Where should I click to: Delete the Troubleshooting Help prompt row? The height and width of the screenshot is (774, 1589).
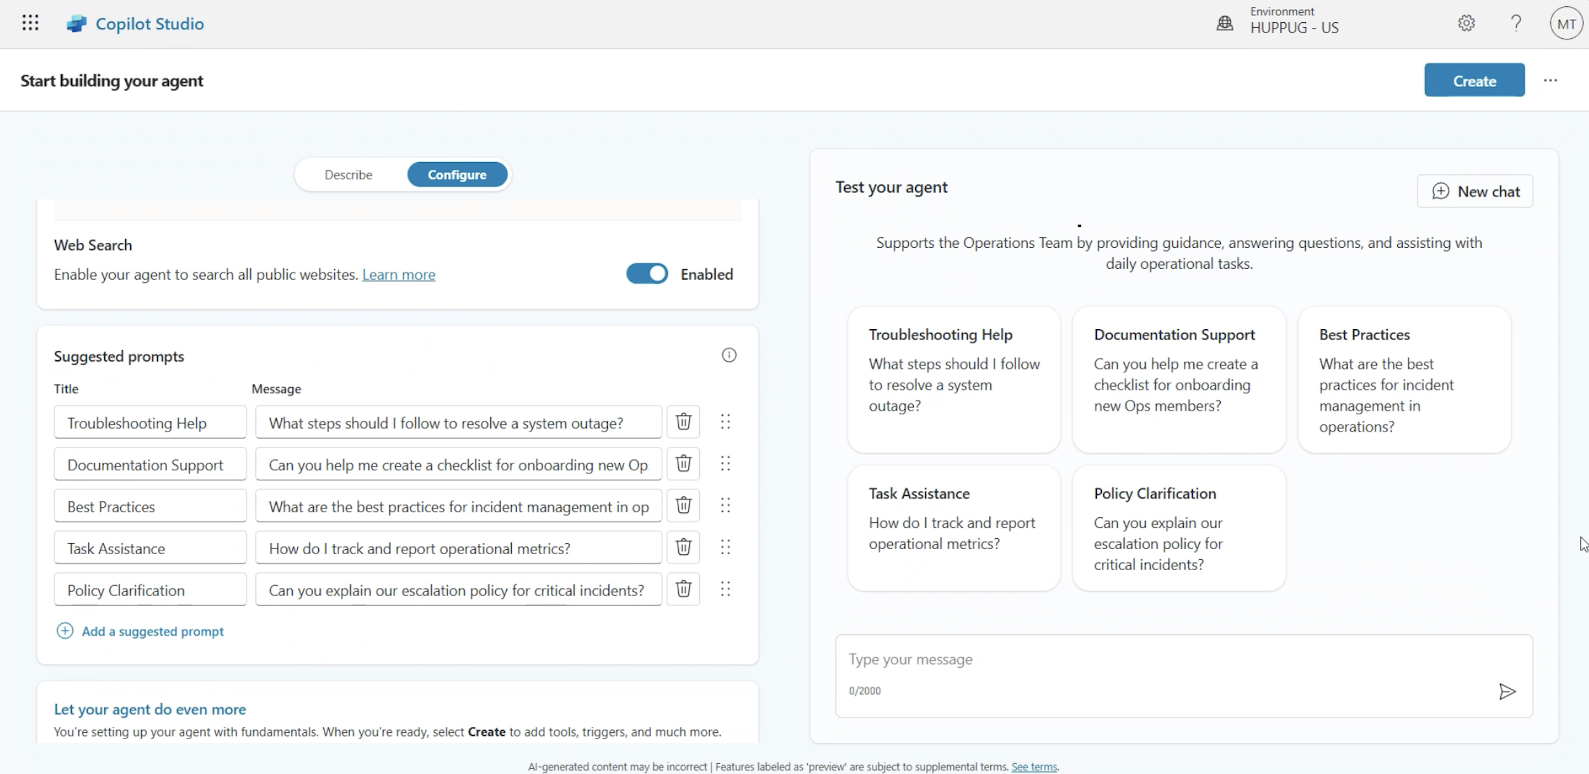(683, 421)
